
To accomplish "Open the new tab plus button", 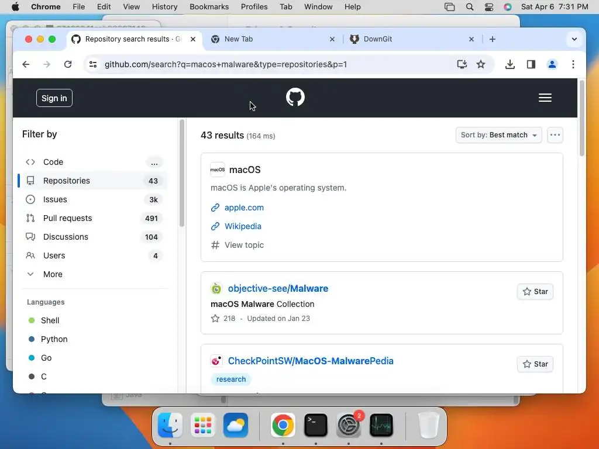I will pyautogui.click(x=492, y=39).
